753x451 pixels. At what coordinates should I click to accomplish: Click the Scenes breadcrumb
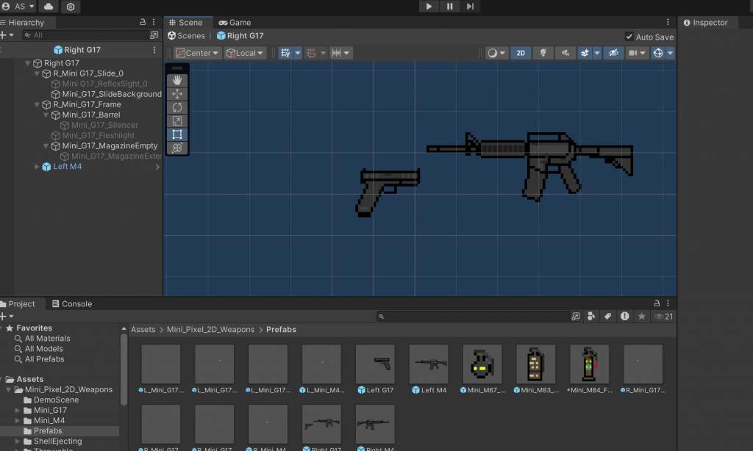pos(186,35)
